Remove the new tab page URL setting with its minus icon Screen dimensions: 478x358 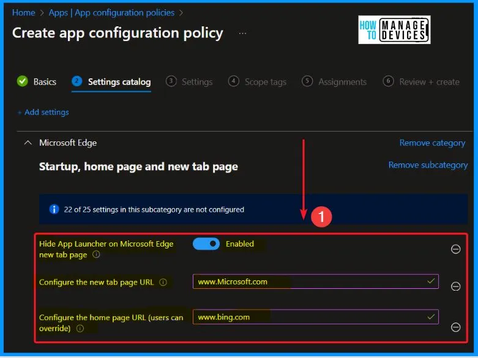(x=455, y=286)
